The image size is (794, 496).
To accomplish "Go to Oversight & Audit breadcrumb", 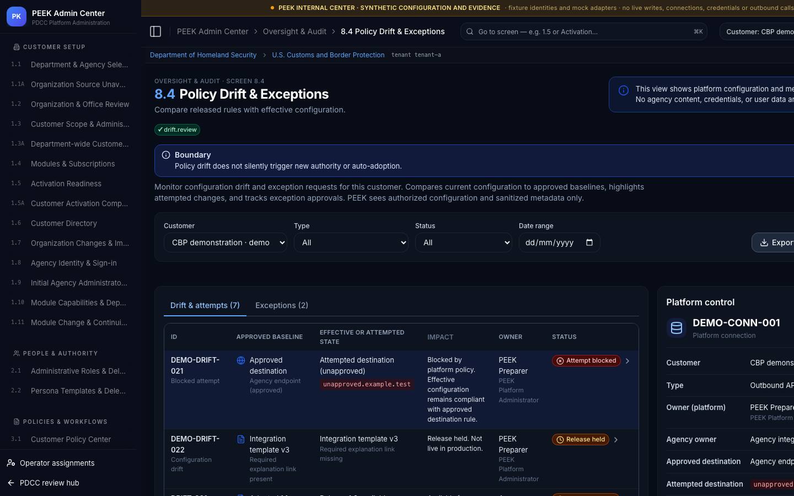I will tap(294, 31).
